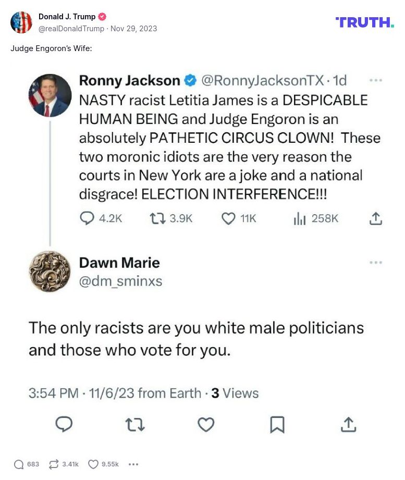This screenshot has width=405, height=480.
Task: Open more actions under the Truth post
Action: click(x=133, y=464)
